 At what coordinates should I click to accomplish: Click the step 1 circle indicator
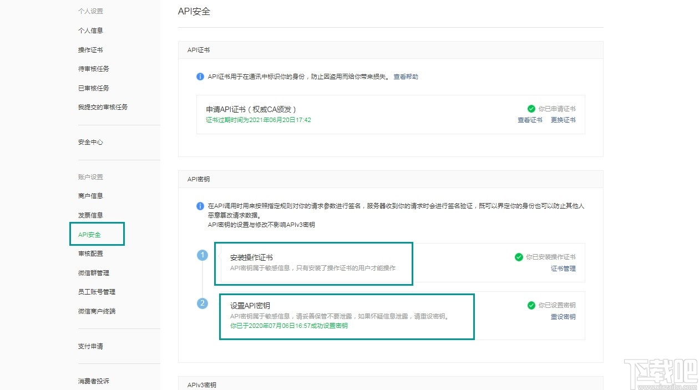(x=202, y=255)
